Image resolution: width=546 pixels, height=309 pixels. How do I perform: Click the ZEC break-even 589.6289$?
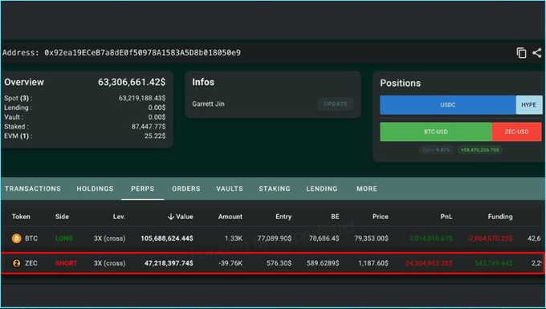pyautogui.click(x=323, y=263)
